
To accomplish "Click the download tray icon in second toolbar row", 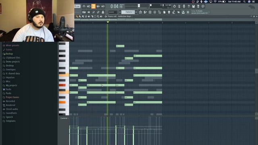I will (x=183, y=12).
